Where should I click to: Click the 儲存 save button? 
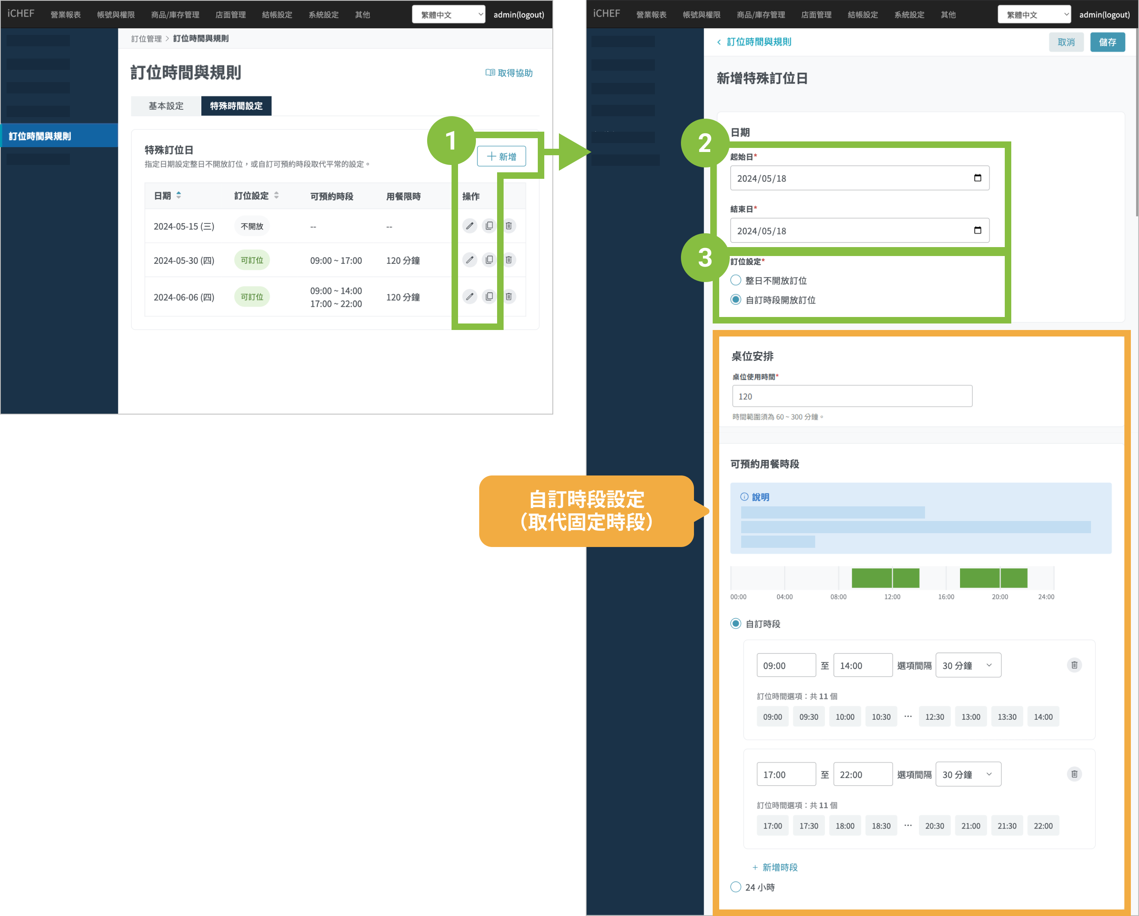point(1107,42)
